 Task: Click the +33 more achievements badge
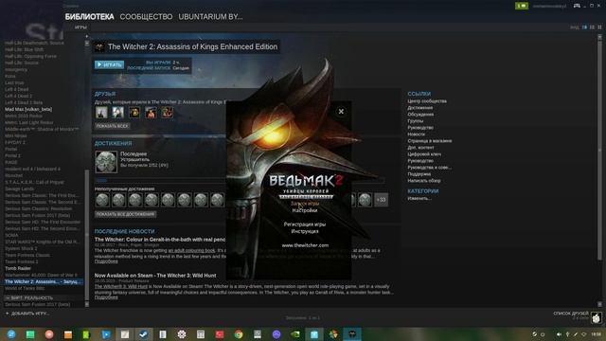coord(381,200)
